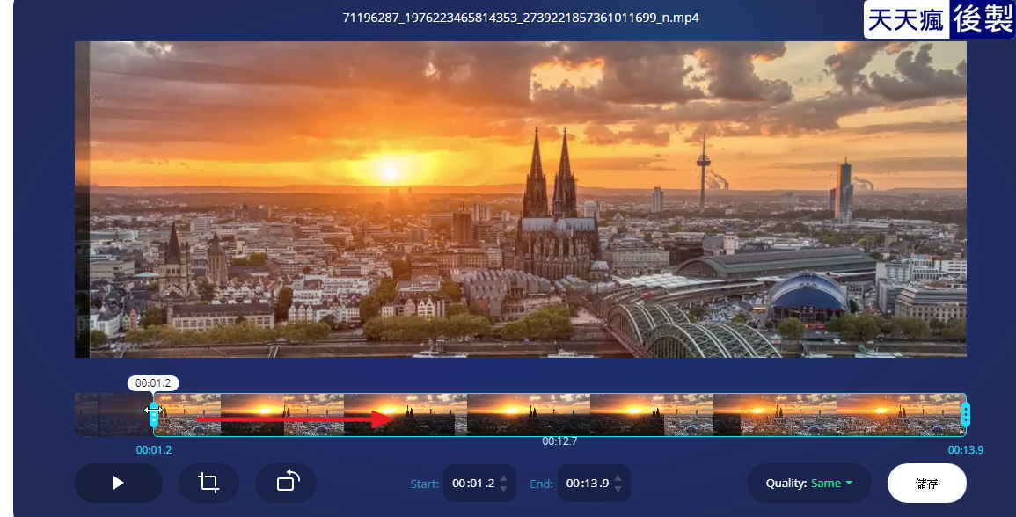
Task: Click the last timeline thumbnail frame
Action: [x=900, y=415]
